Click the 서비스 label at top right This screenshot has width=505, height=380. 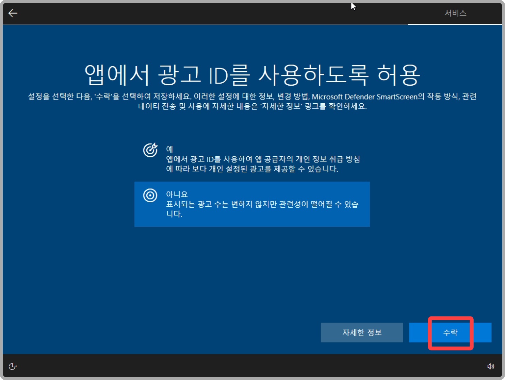click(455, 13)
